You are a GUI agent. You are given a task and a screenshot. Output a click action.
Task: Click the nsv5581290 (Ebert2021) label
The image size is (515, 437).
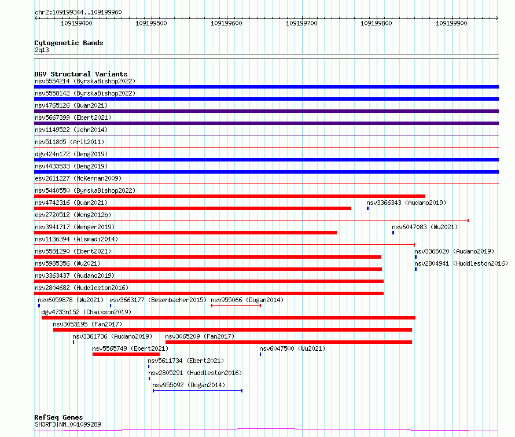73,251
